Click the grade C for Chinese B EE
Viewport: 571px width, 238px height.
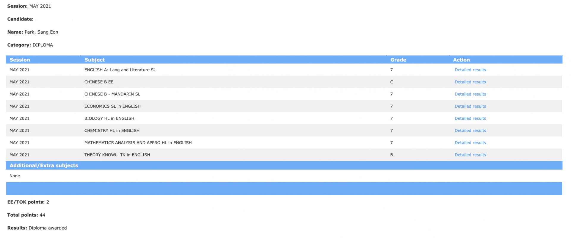[x=391, y=82]
